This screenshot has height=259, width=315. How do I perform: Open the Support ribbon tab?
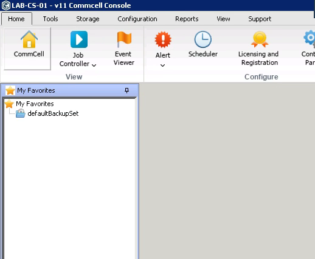point(260,19)
